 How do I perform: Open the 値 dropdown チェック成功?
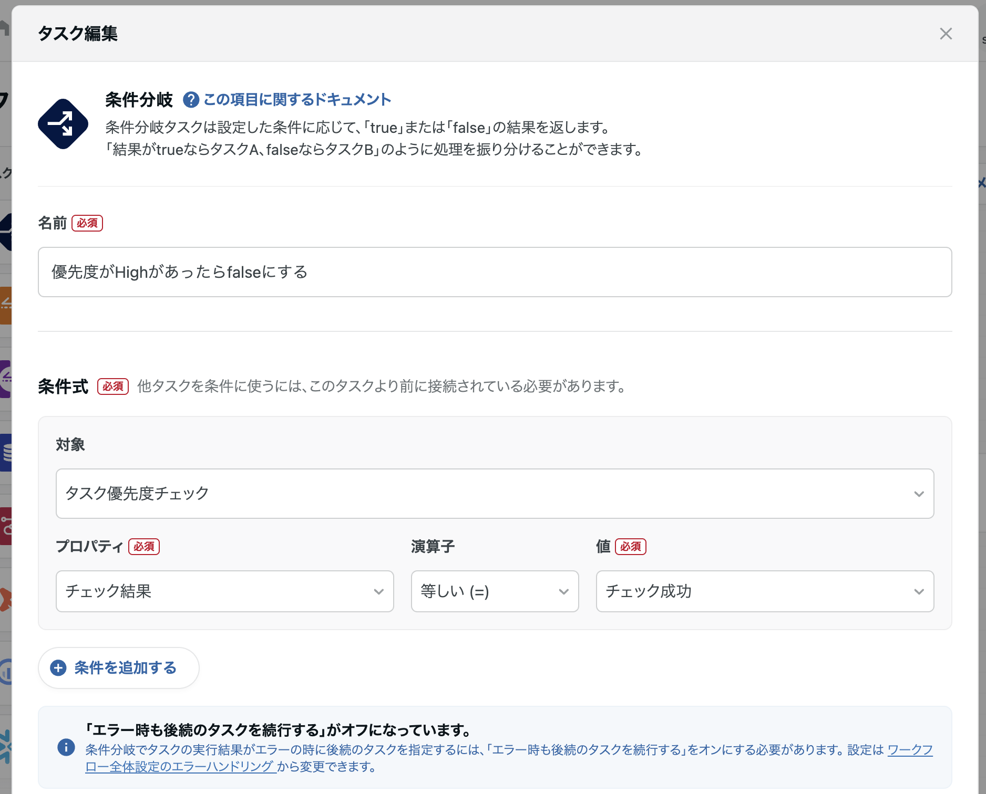click(765, 591)
